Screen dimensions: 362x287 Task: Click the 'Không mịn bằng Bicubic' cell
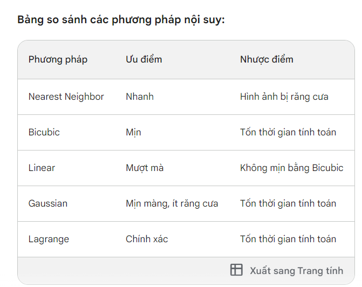click(x=291, y=168)
